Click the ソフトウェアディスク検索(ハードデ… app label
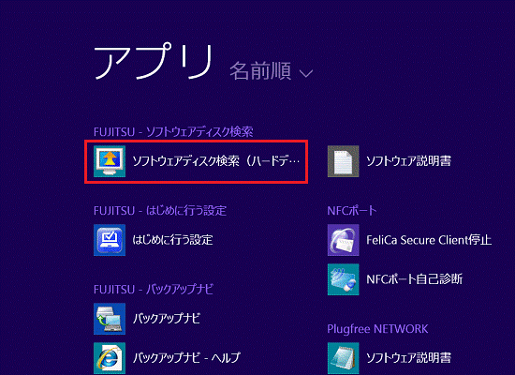 tap(215, 161)
